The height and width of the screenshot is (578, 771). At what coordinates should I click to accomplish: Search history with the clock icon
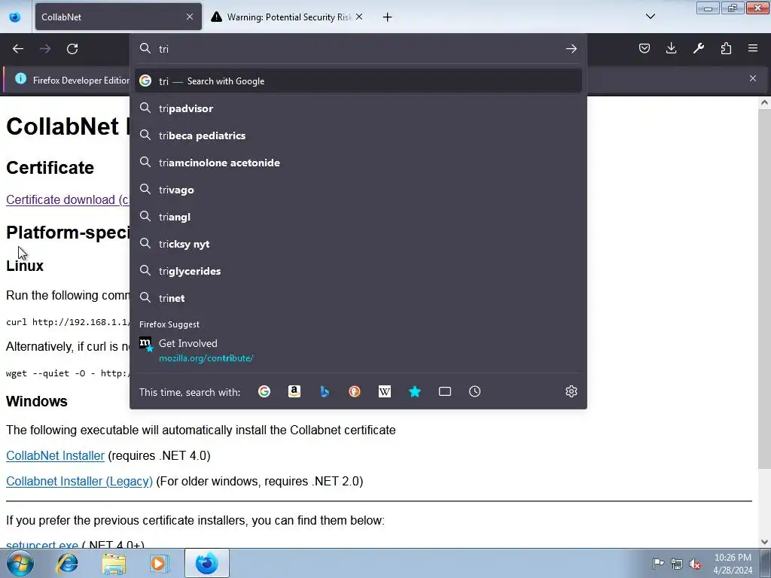click(x=474, y=391)
